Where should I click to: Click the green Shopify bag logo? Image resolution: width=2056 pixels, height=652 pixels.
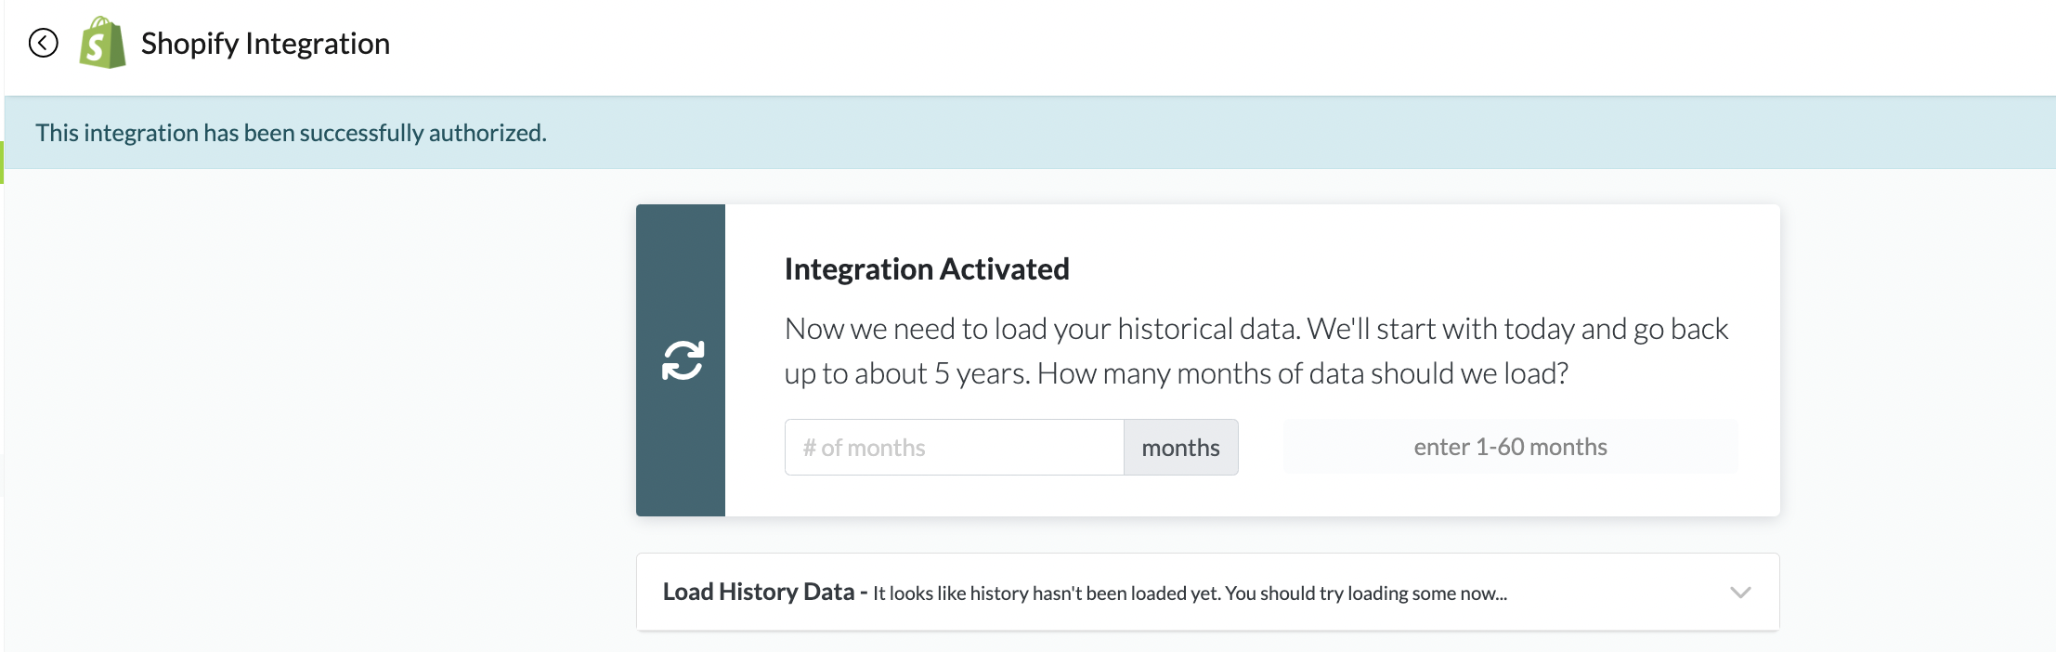point(102,43)
